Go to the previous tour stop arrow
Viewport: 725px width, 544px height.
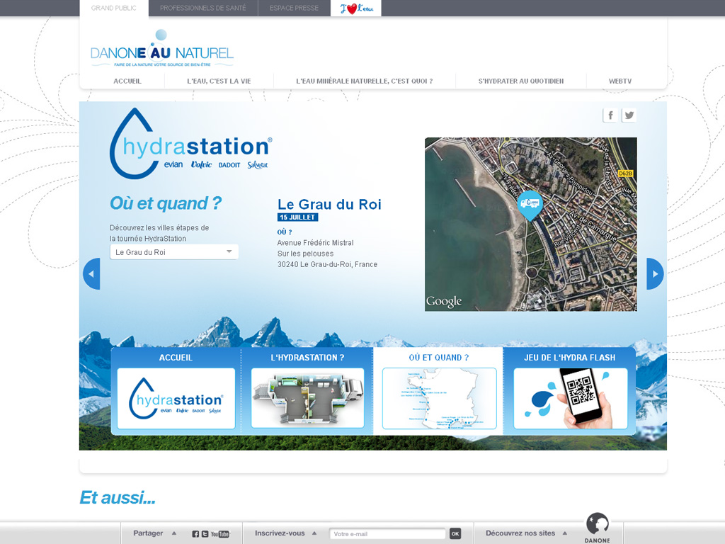(91, 274)
